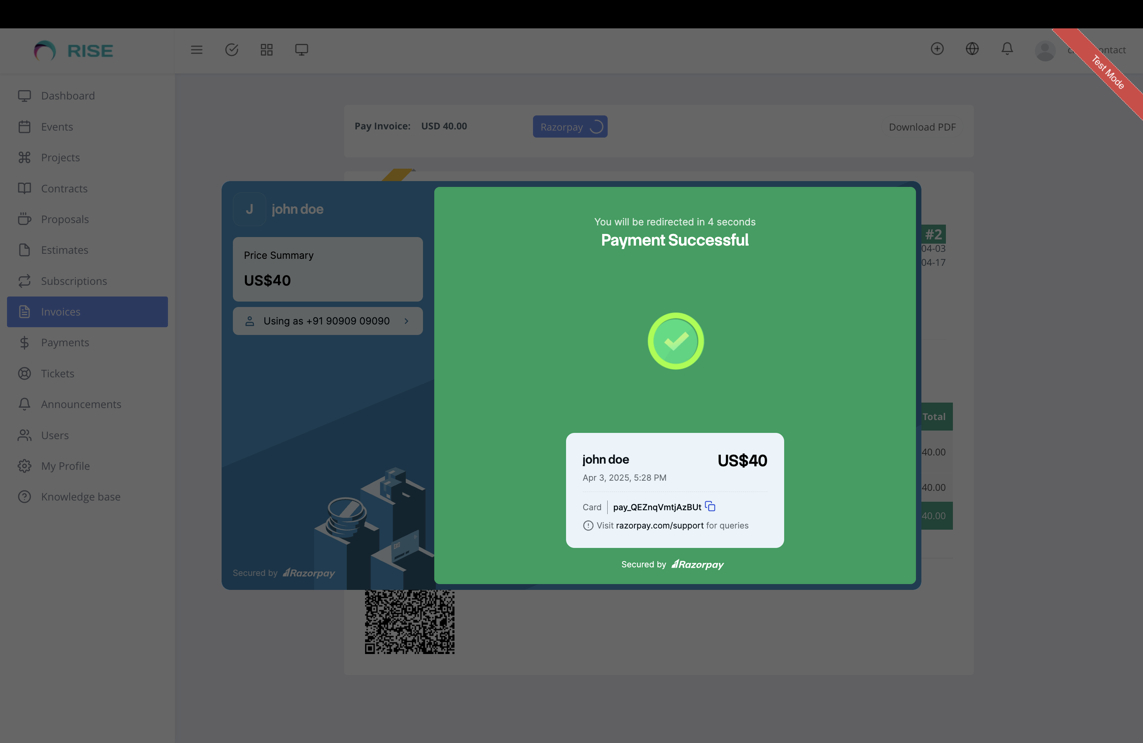
Task: Click the Test Mode ribbon
Action: 1108,73
